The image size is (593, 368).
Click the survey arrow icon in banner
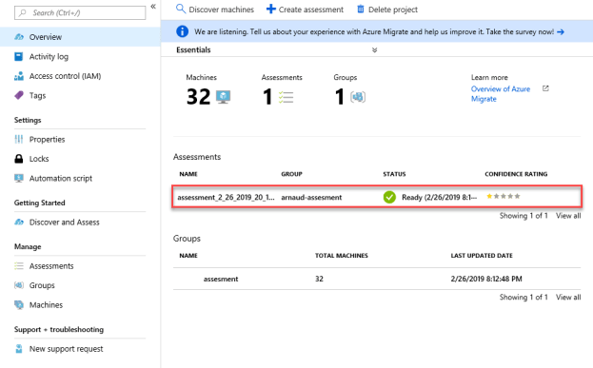tap(561, 32)
